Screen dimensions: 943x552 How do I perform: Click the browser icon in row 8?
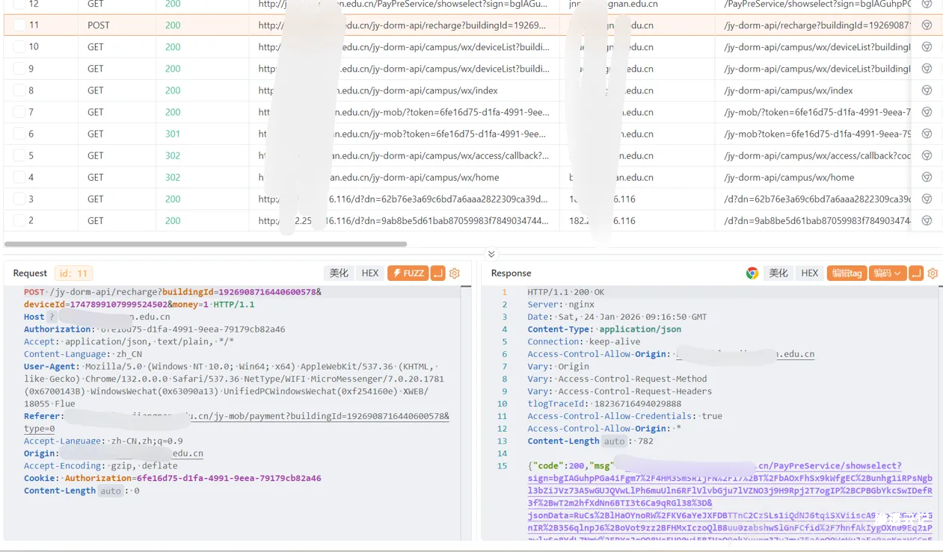pos(927,90)
